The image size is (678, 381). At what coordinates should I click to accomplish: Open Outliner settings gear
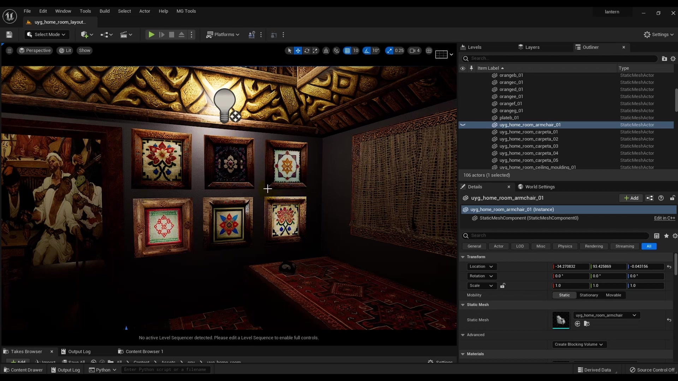pyautogui.click(x=673, y=59)
